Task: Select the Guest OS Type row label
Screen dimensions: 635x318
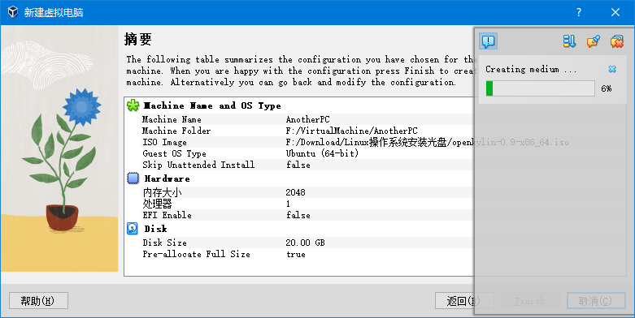Action: [x=174, y=153]
